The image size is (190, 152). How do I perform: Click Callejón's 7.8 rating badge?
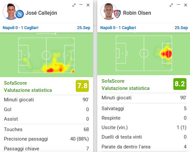pyautogui.click(x=82, y=86)
